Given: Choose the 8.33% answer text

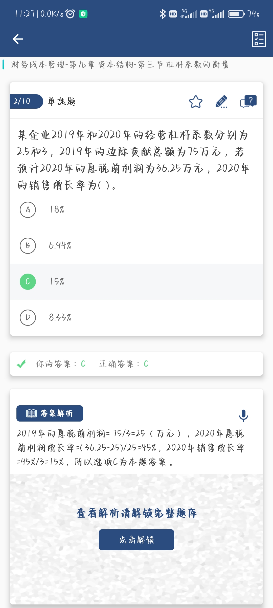Looking at the screenshot, I should coord(60,317).
